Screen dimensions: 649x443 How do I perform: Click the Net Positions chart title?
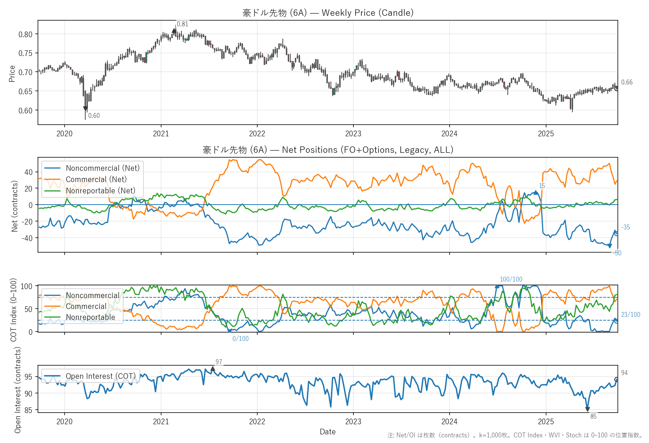pyautogui.click(x=328, y=150)
